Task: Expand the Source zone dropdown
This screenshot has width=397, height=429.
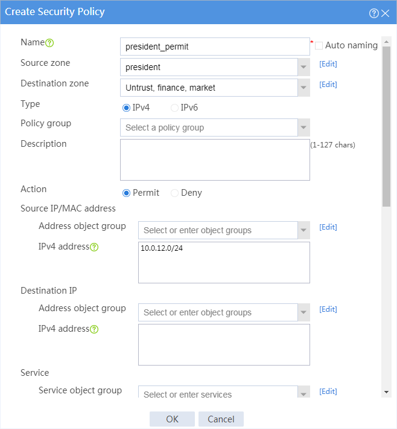Action: point(303,67)
